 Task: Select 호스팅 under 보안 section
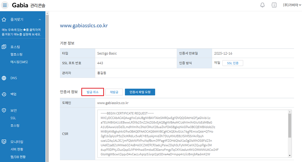[x=15, y=125]
